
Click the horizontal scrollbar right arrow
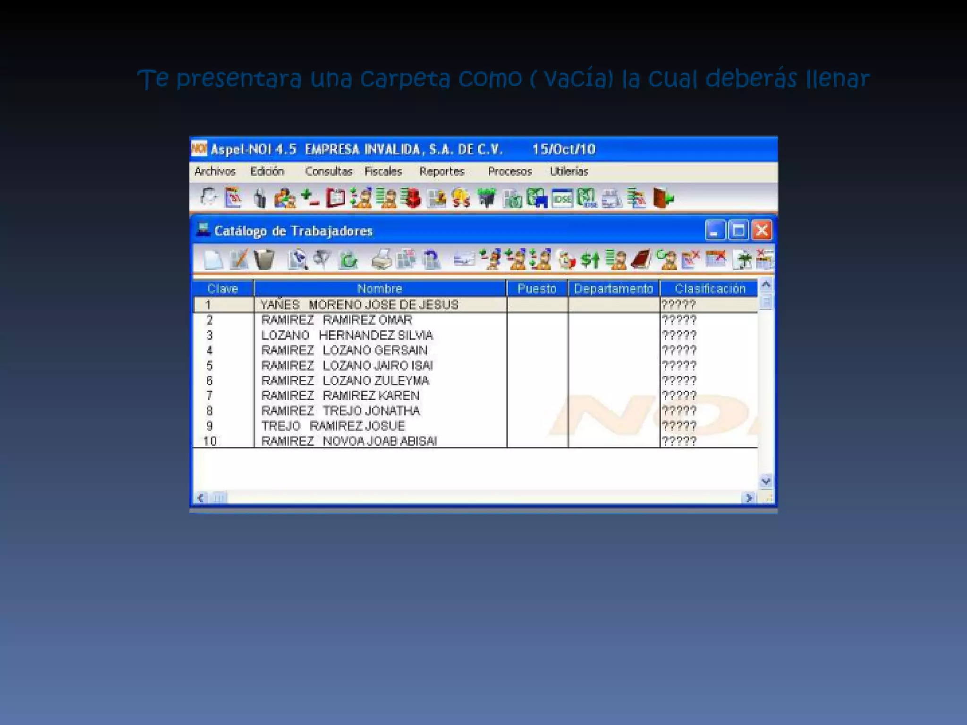(748, 498)
